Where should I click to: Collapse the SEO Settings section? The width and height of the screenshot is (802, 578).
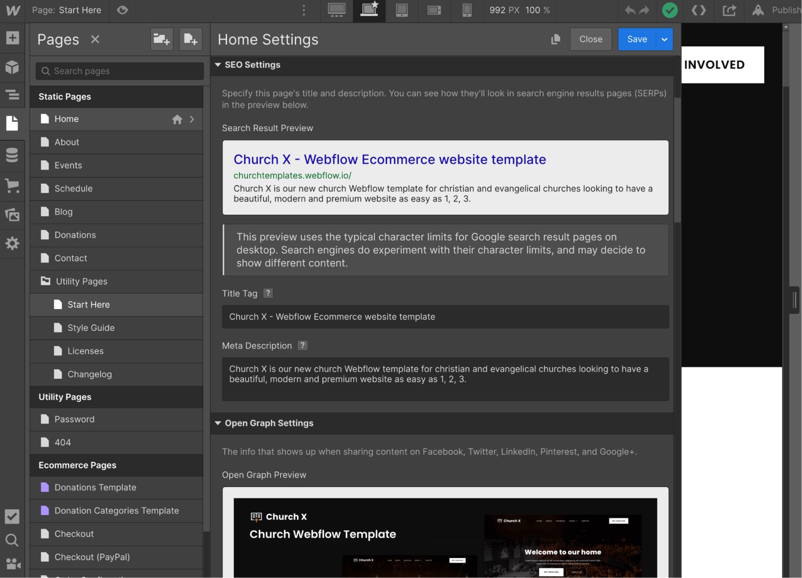click(x=218, y=65)
